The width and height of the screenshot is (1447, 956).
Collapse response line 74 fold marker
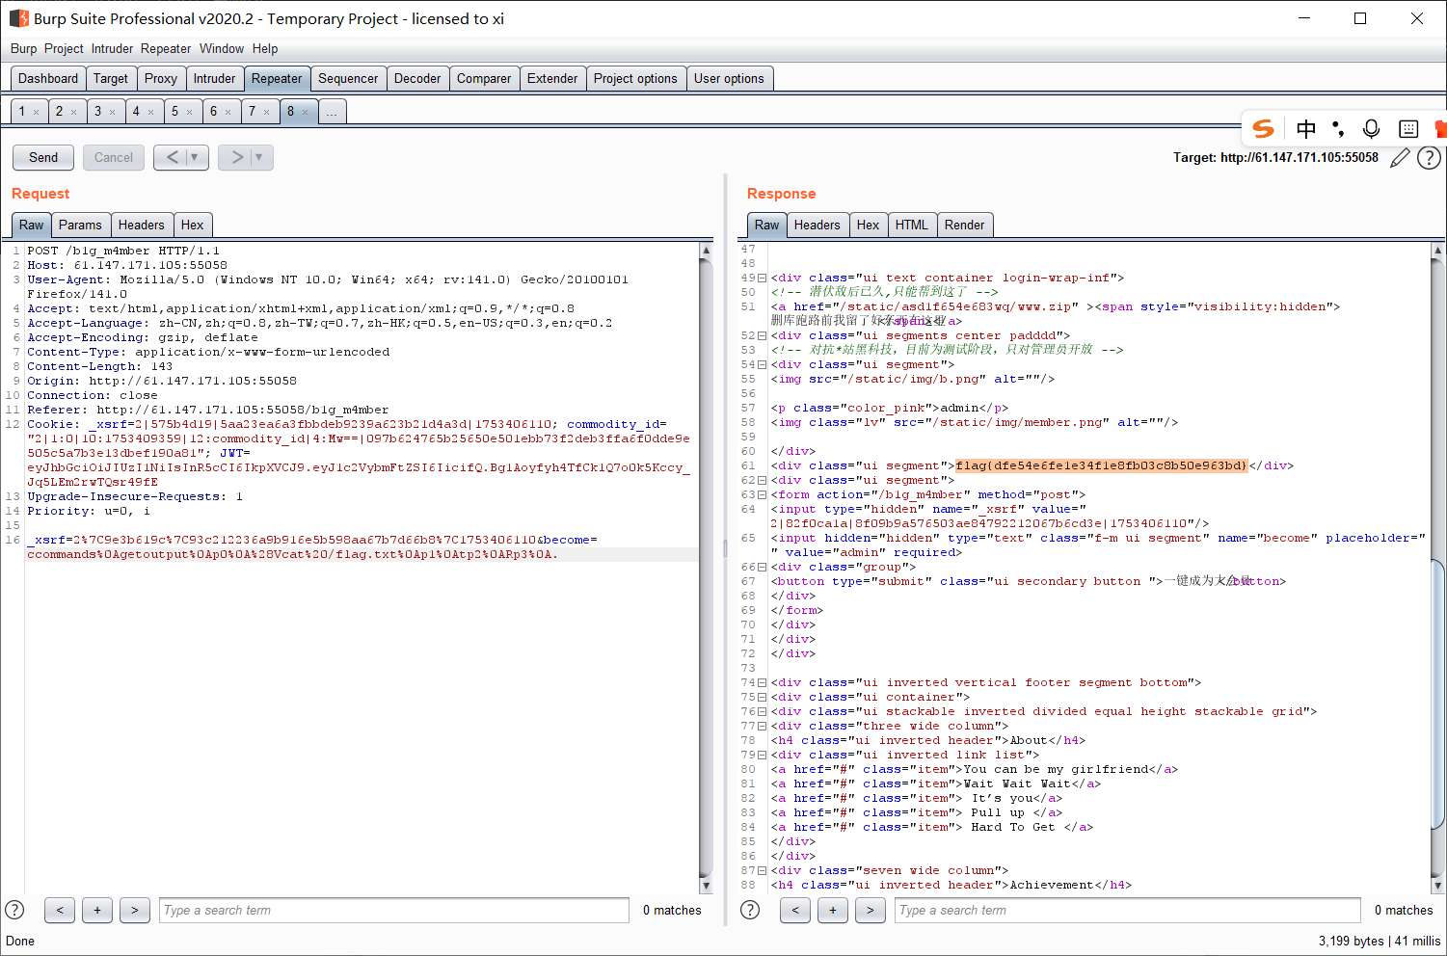(763, 682)
